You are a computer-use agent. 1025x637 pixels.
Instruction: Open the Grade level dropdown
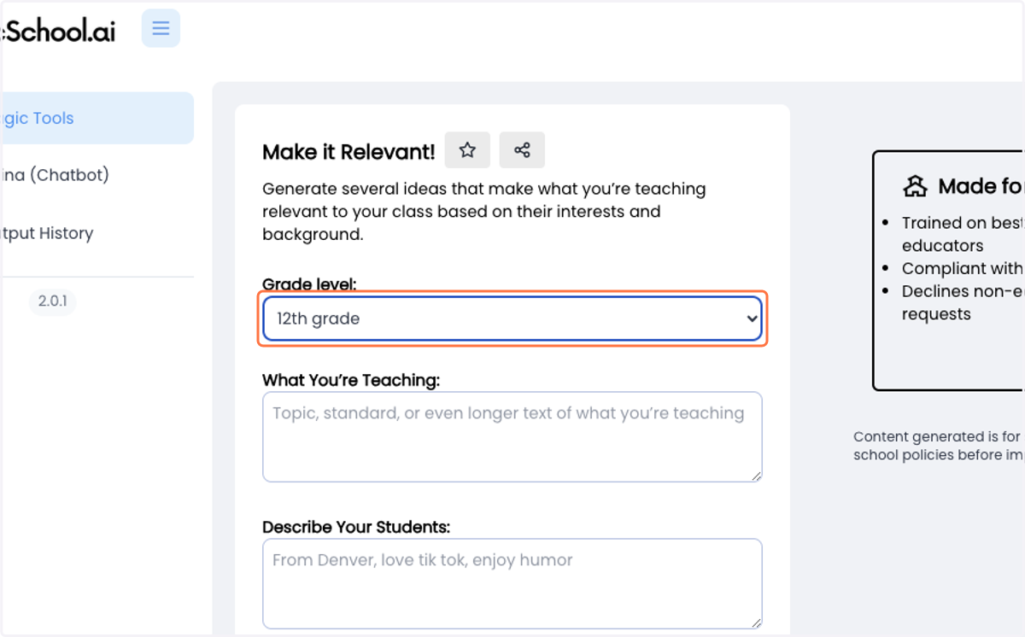pos(512,318)
